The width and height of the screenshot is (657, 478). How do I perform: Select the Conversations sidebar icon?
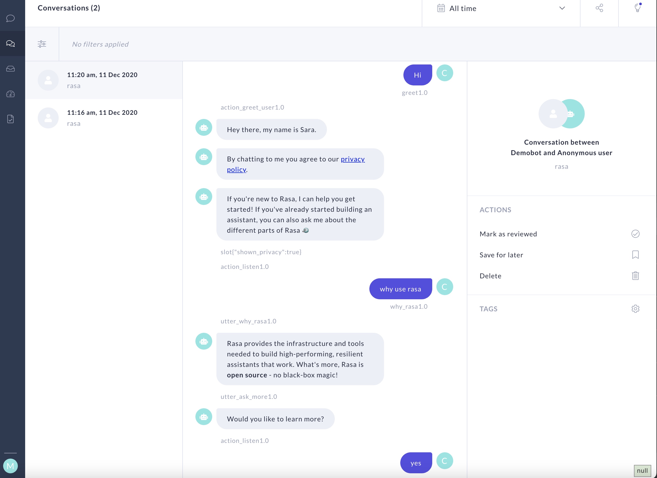10,44
